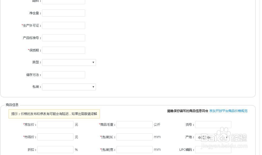The width and height of the screenshot is (262, 155).
Task: Open the 包装 dropdown menu
Action: [x=69, y=87]
